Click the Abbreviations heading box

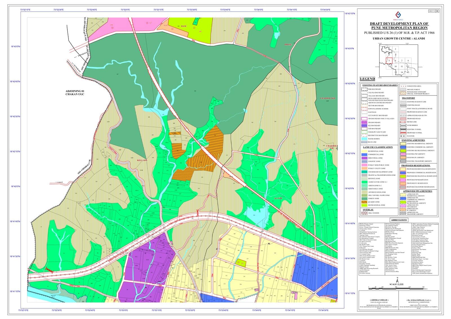(399, 220)
